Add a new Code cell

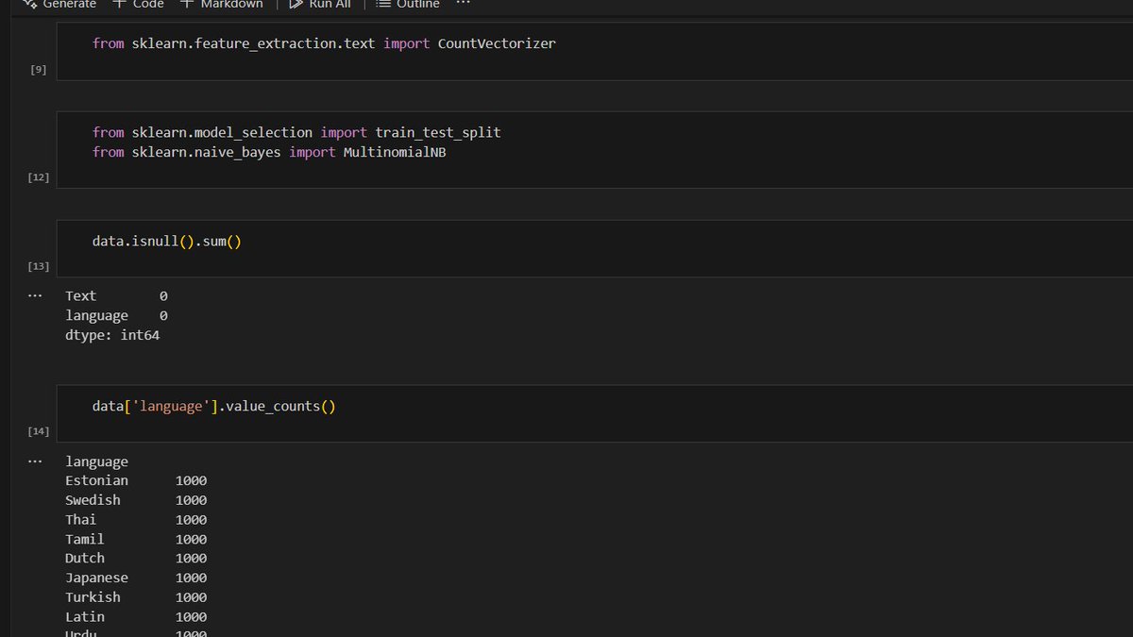click(x=139, y=4)
